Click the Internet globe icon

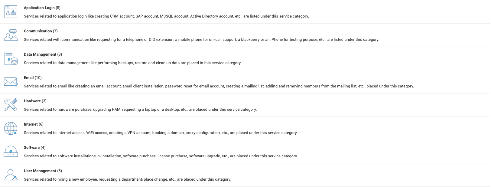pyautogui.click(x=11, y=128)
